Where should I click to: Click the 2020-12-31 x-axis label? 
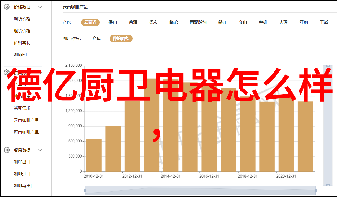(x=286, y=176)
